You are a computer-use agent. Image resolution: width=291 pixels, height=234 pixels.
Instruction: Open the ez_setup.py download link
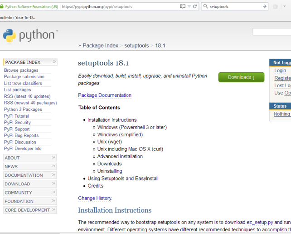click(x=260, y=222)
